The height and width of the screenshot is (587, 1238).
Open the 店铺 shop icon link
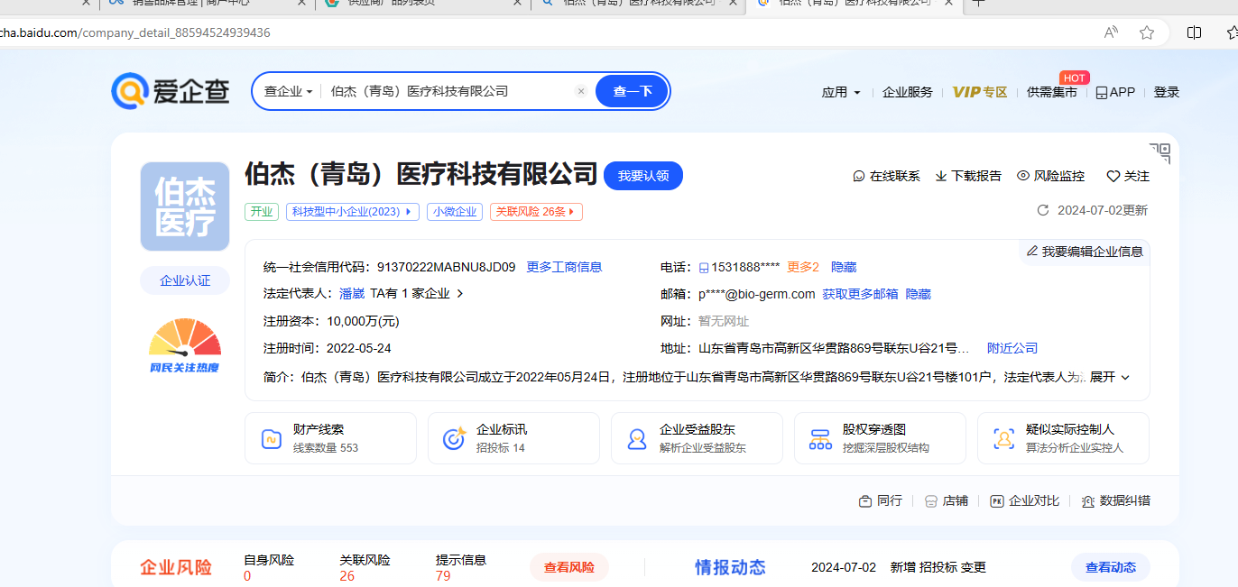click(x=946, y=500)
